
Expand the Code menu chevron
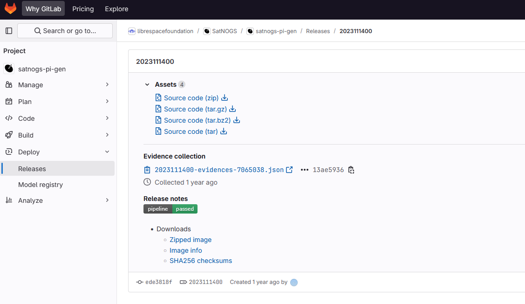[x=107, y=118]
